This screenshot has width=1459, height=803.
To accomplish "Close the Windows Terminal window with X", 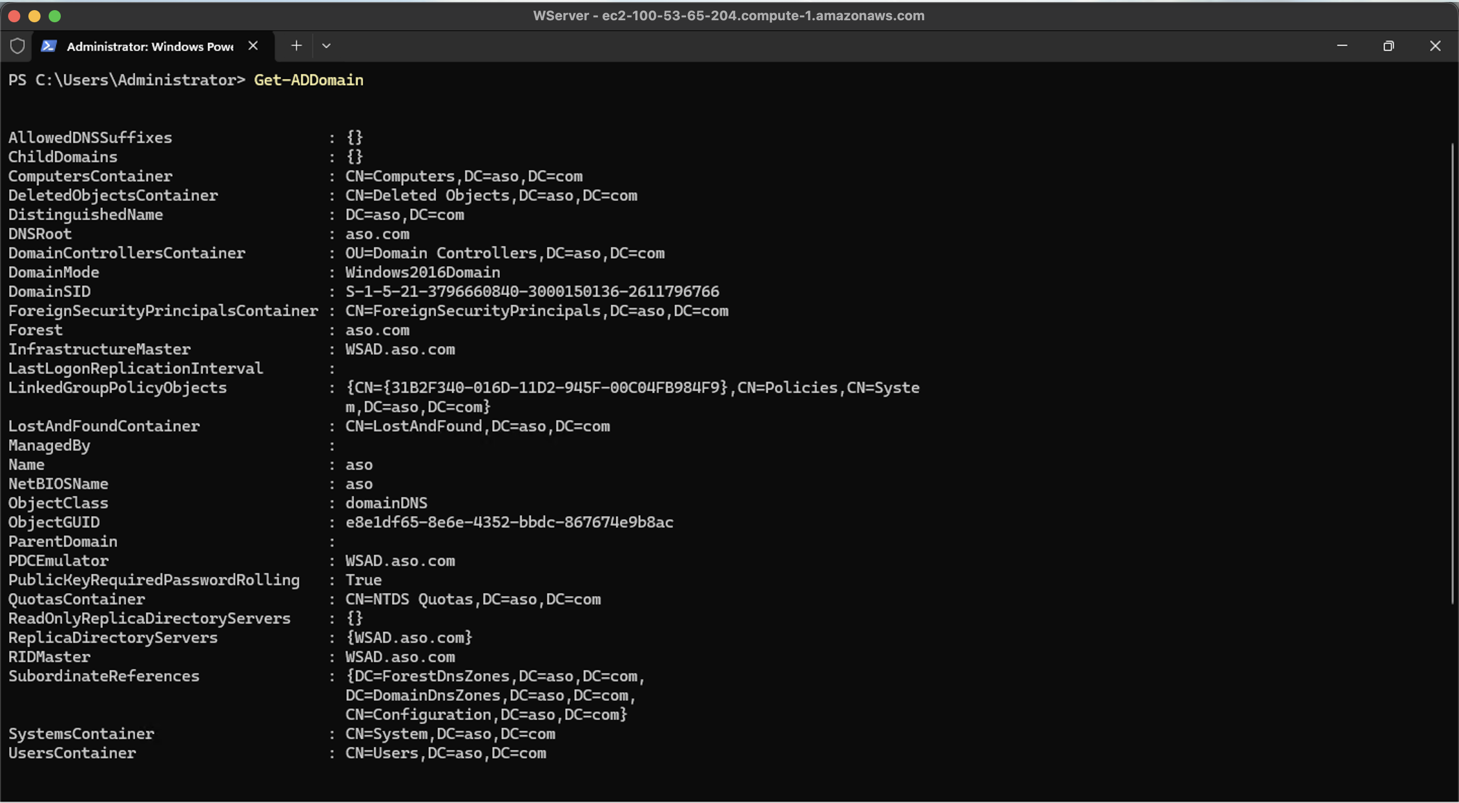I will [x=1435, y=46].
